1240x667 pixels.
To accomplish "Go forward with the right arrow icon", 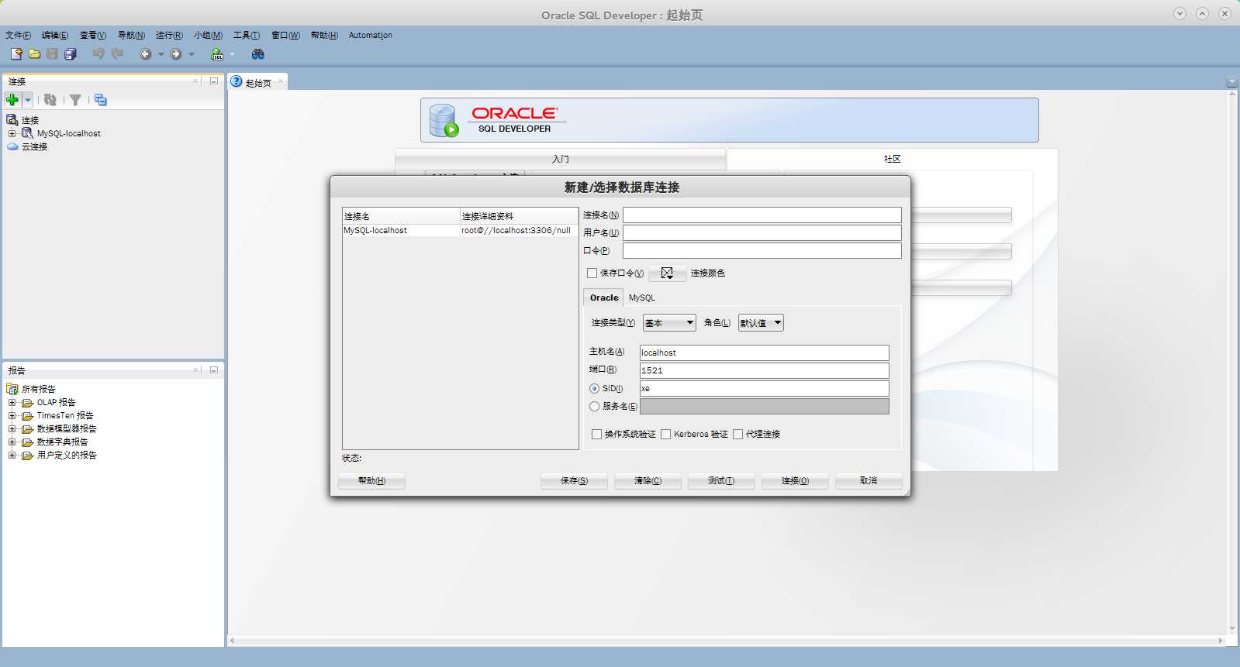I will coord(176,54).
